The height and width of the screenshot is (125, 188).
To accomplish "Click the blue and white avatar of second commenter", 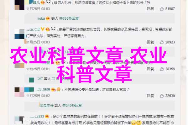I will pos(19,34).
